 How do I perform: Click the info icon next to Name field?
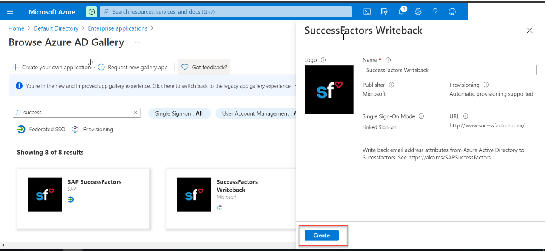tap(388, 60)
